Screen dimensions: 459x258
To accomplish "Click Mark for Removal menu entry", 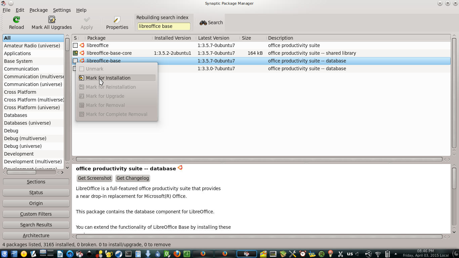I will (x=117, y=105).
